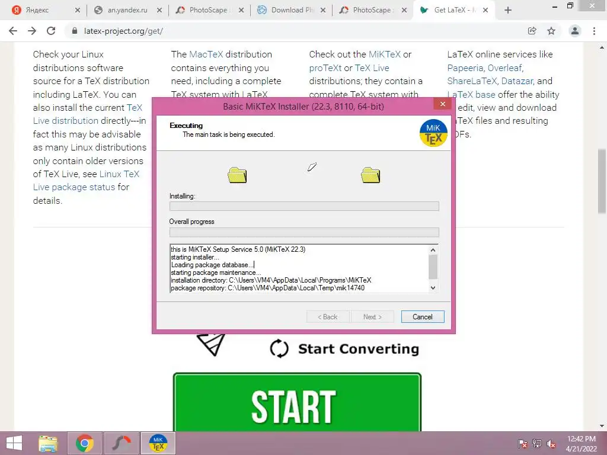Open the ShareLaTeX link
Image resolution: width=607 pixels, height=455 pixels.
point(472,81)
